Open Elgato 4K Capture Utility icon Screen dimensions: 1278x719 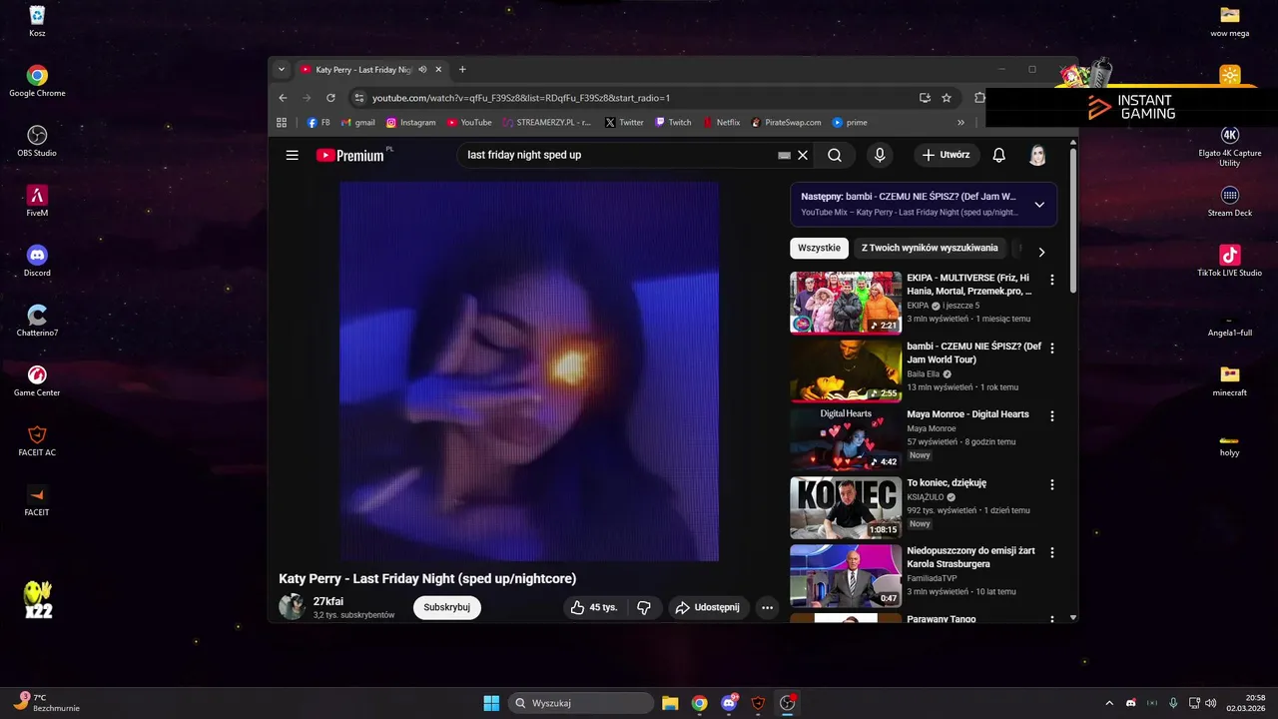point(1229,146)
